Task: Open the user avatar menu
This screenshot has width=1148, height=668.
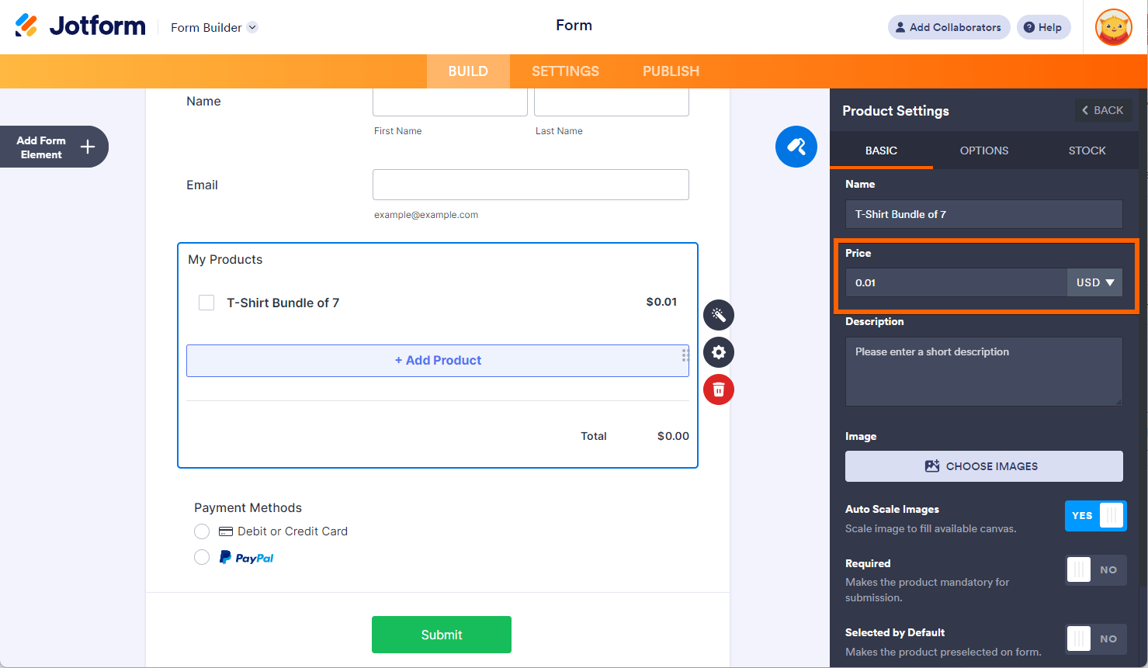Action: coord(1114,28)
